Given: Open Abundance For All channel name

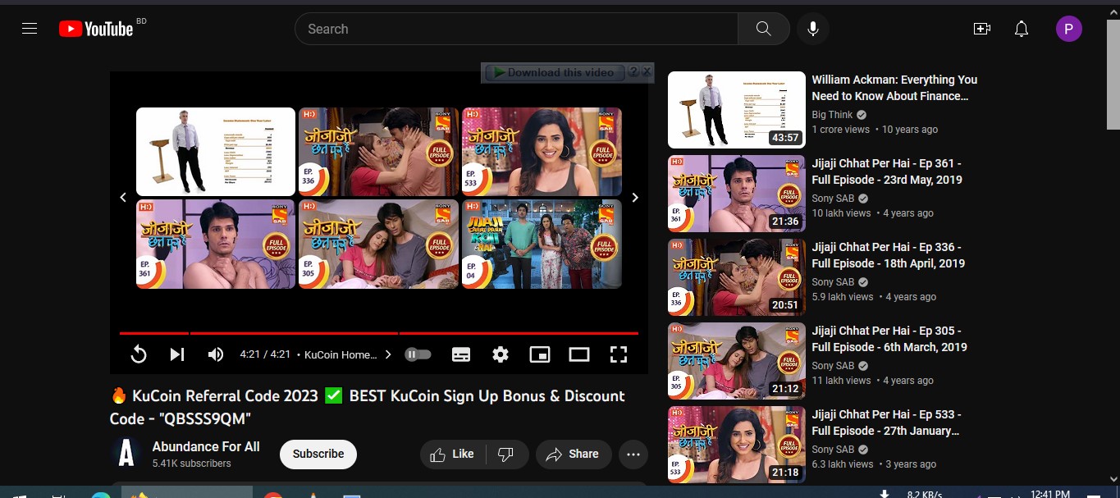Looking at the screenshot, I should 206,446.
